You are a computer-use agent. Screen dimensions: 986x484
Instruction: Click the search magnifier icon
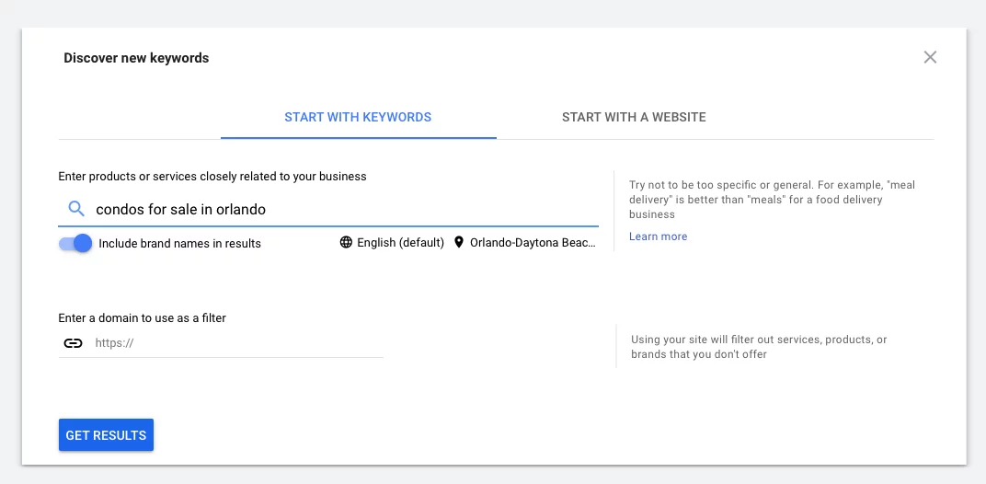pyautogui.click(x=76, y=209)
